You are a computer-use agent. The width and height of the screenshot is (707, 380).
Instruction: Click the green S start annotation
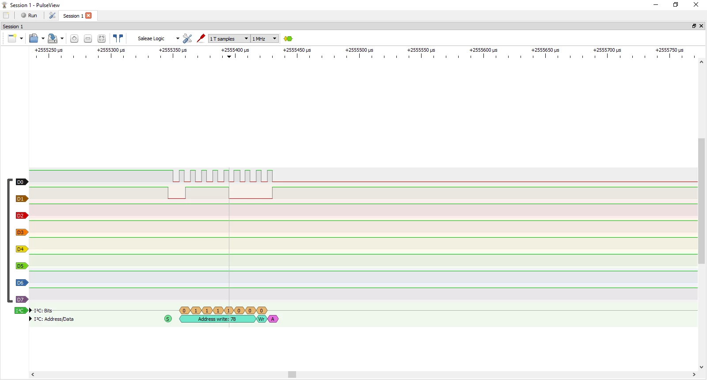(x=168, y=319)
